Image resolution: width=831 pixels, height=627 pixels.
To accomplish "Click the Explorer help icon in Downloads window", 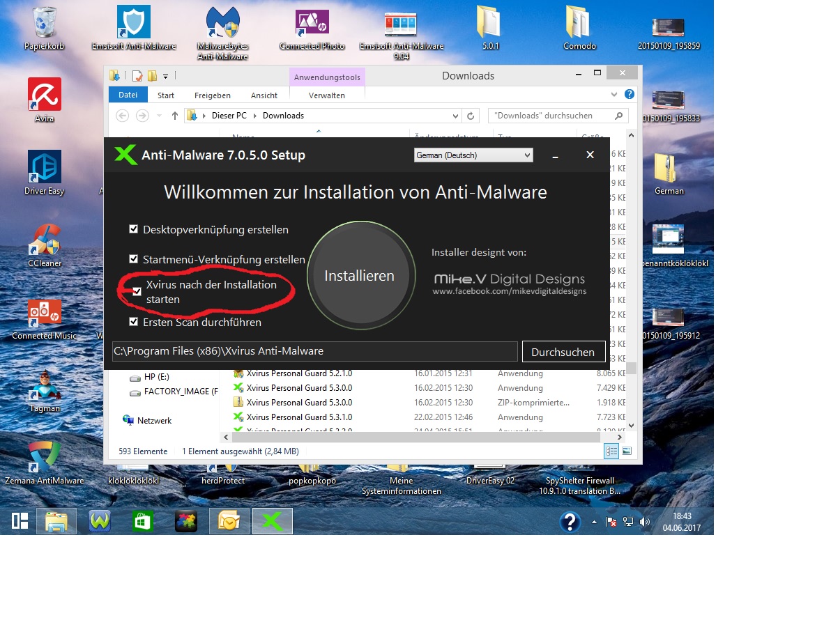I will tap(629, 94).
